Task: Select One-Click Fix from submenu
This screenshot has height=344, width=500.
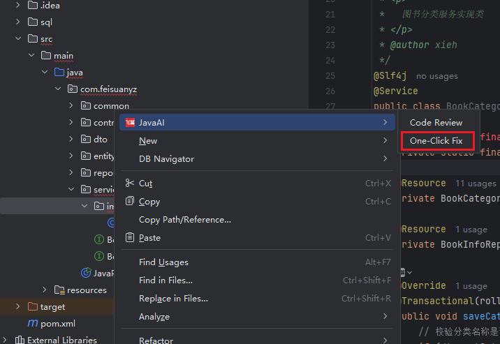Action: tap(436, 140)
